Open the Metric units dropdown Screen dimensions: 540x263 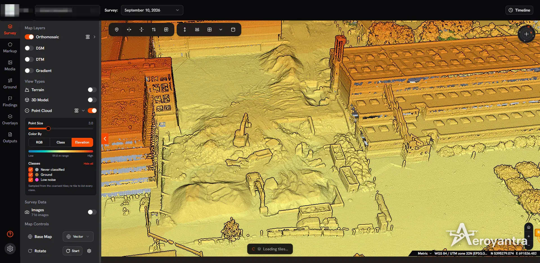[425, 253]
